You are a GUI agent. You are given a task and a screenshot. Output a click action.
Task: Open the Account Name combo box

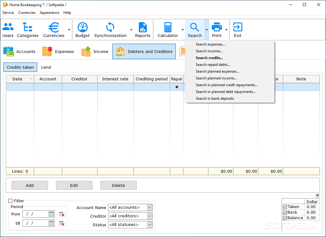(130, 207)
